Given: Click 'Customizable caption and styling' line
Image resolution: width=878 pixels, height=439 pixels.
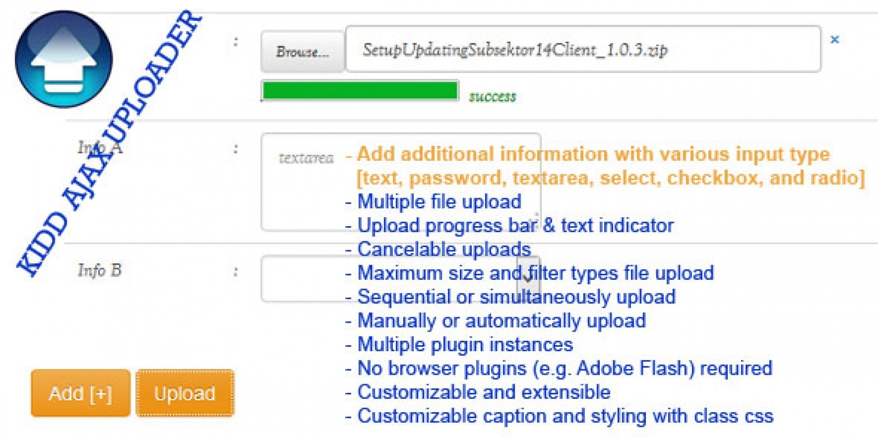Looking at the screenshot, I should [565, 416].
